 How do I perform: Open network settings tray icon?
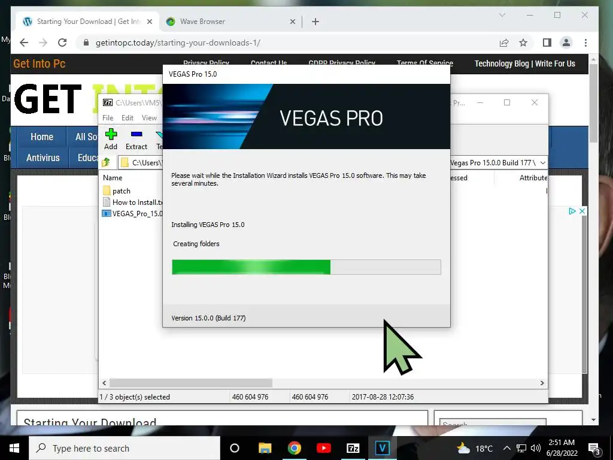[x=521, y=448]
